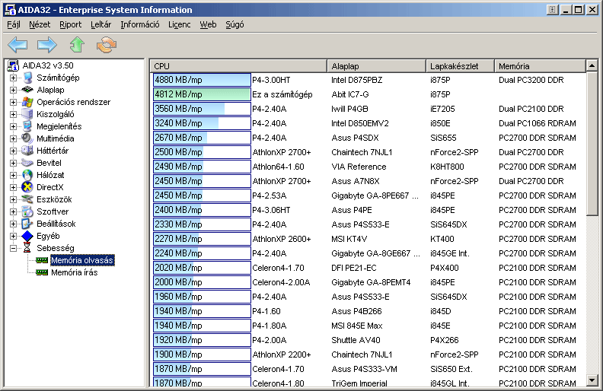Click the 'MSI KT4V' motherboard cell
The height and width of the screenshot is (391, 603).
click(x=349, y=239)
